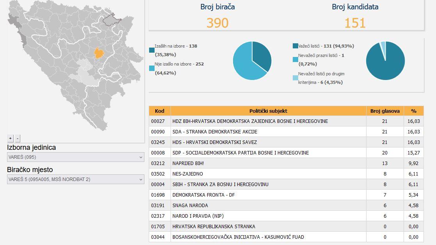Viewport: 436px width, 245px height.
Task: Click vote count '20' in SDP row
Action: 385,153
